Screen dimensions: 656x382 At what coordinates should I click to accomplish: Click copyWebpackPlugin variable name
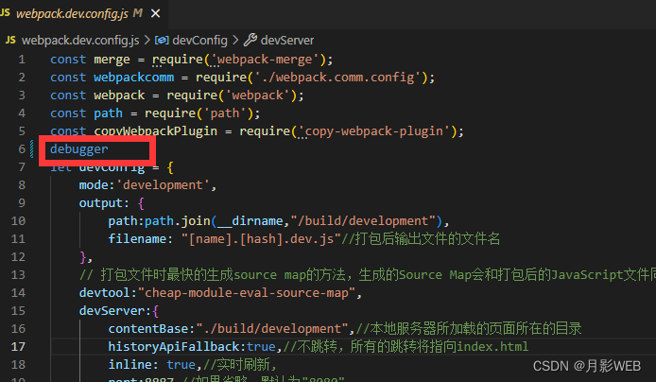click(156, 131)
